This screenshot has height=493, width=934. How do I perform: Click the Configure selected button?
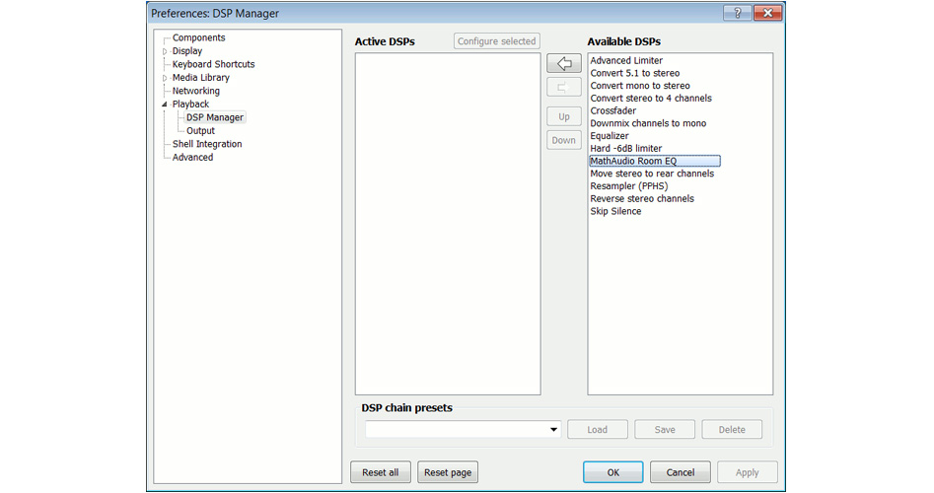[x=497, y=41]
